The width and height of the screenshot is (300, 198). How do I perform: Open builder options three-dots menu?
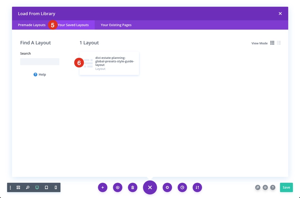click(10, 187)
